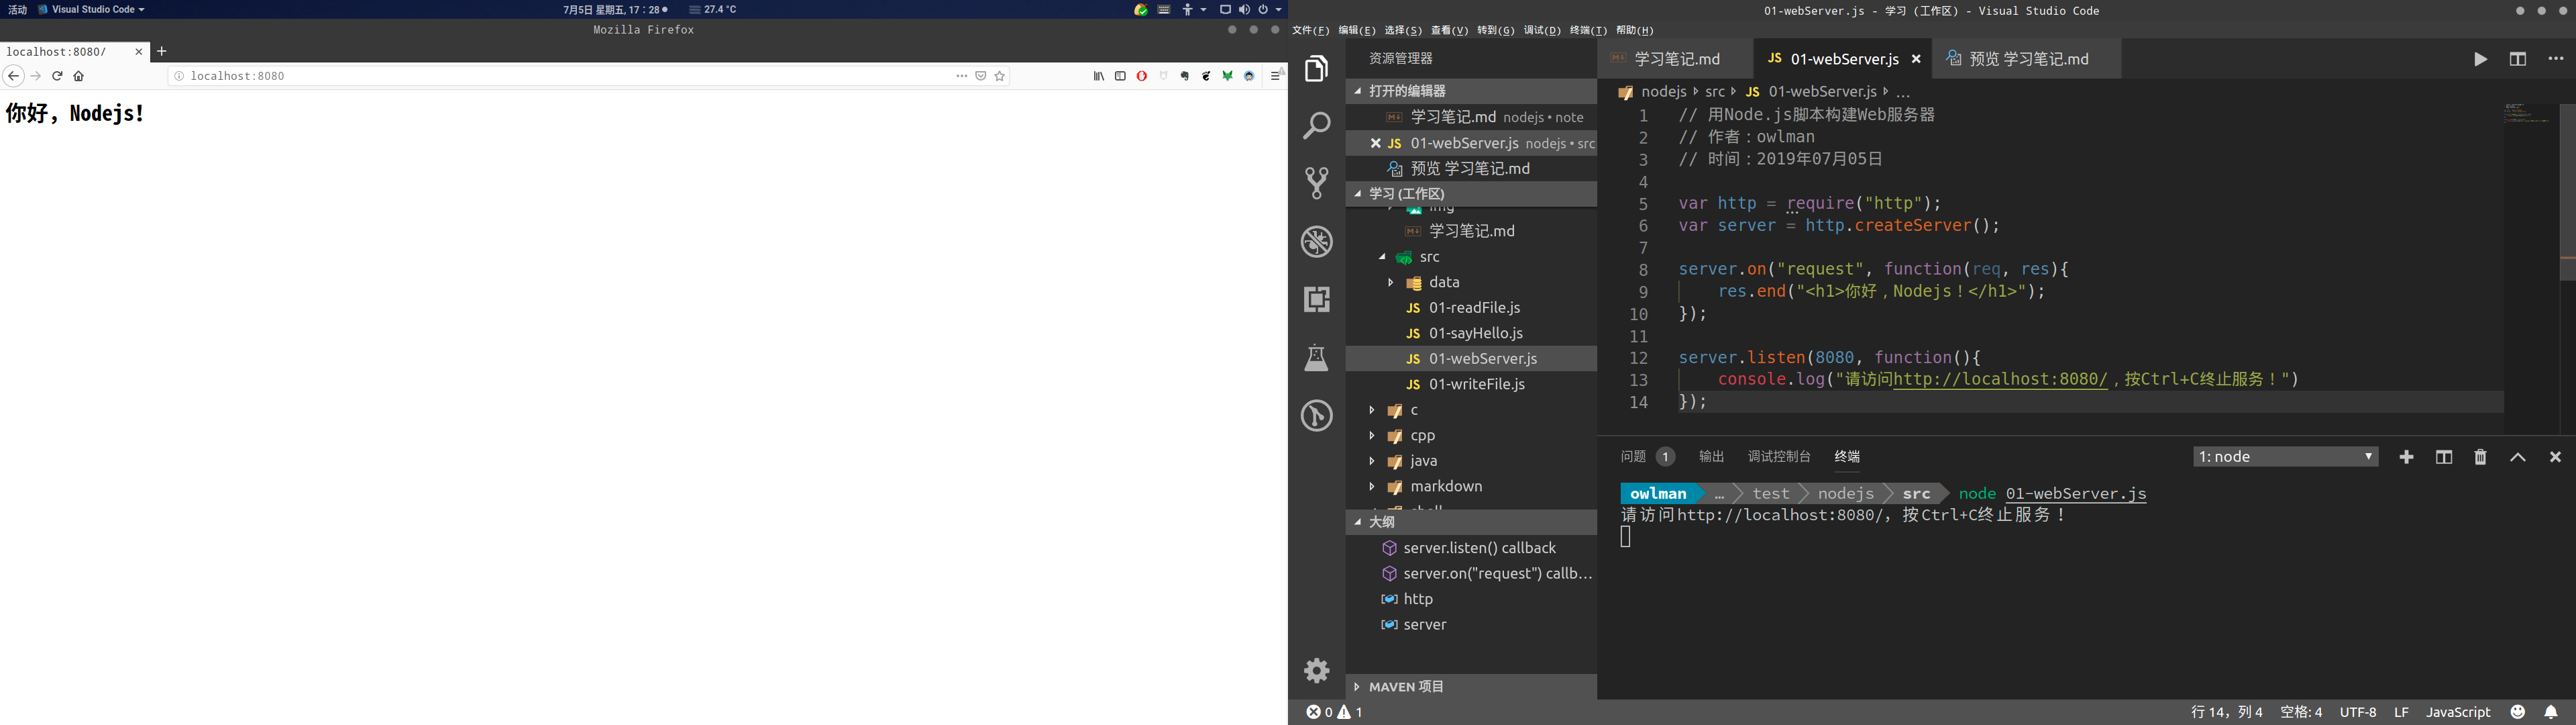Create a new terminal with plus icon
Image resolution: width=2576 pixels, height=725 pixels.
2406,456
